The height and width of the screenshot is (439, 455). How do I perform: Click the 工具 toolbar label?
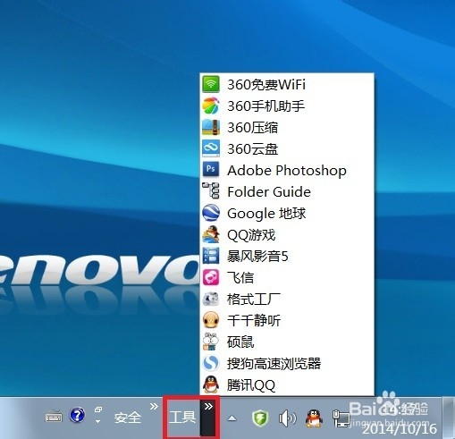click(x=182, y=417)
